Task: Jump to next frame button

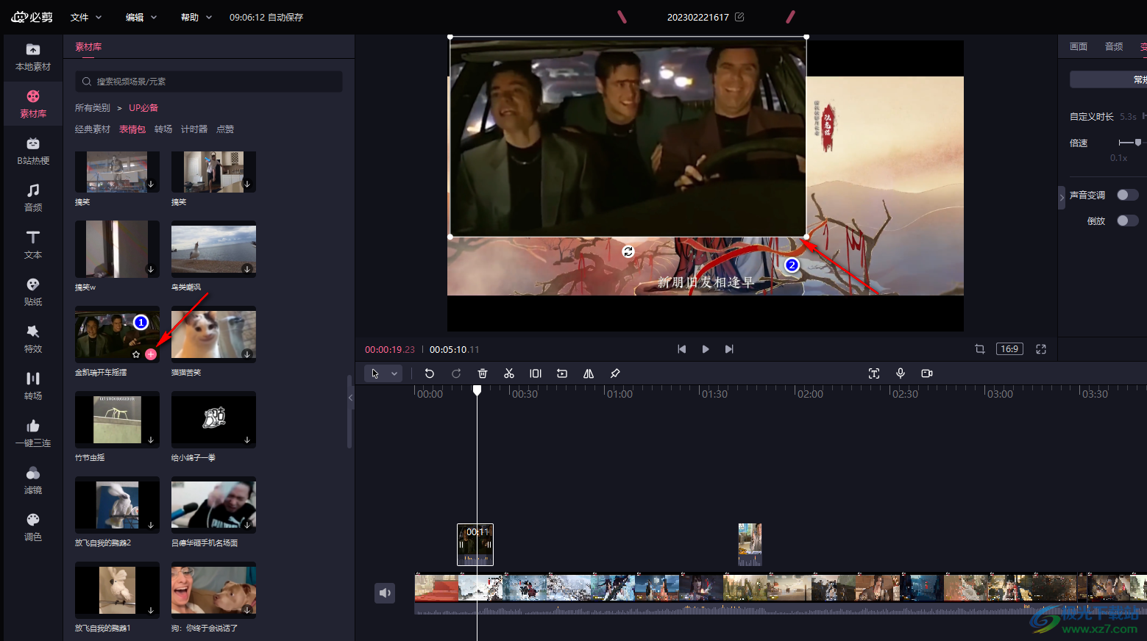Action: tap(729, 349)
